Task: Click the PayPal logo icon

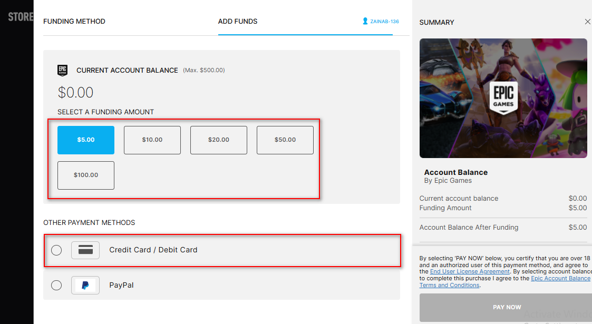Action: (85, 285)
